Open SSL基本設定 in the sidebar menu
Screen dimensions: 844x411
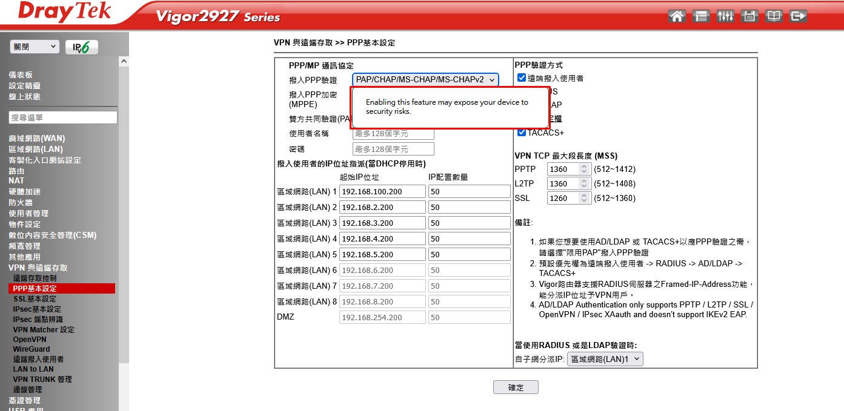click(35, 299)
